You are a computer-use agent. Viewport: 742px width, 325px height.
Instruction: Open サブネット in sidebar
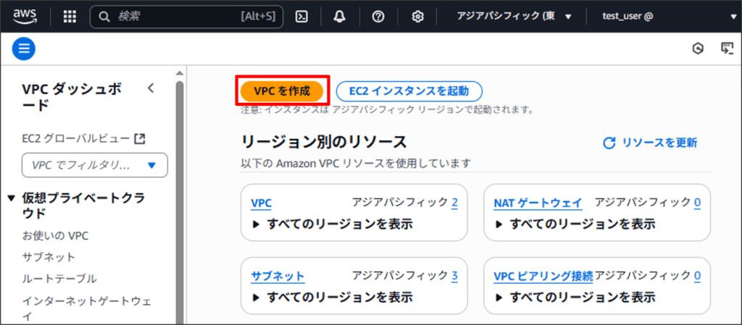[x=49, y=257]
